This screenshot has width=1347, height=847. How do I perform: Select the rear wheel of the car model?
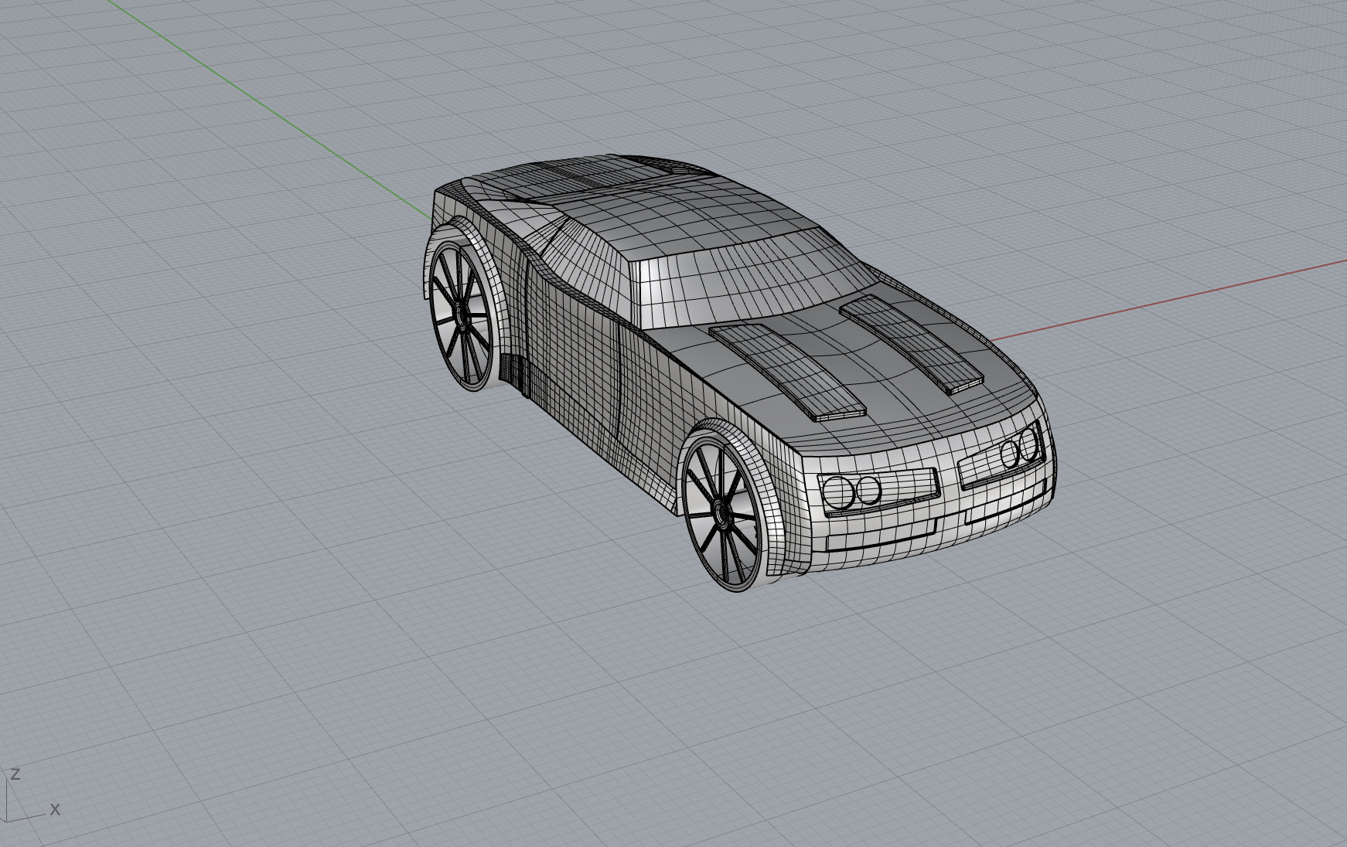(462, 315)
